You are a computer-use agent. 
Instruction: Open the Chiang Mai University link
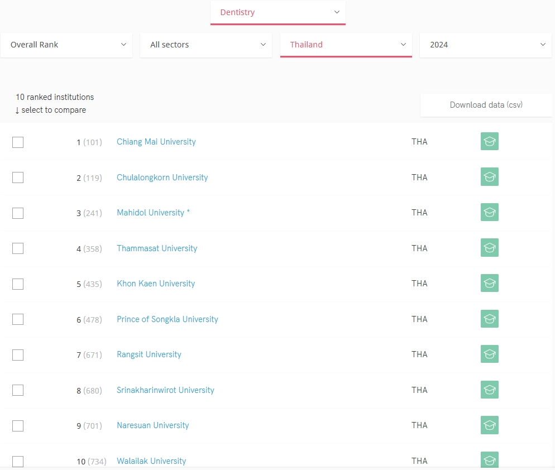(156, 142)
